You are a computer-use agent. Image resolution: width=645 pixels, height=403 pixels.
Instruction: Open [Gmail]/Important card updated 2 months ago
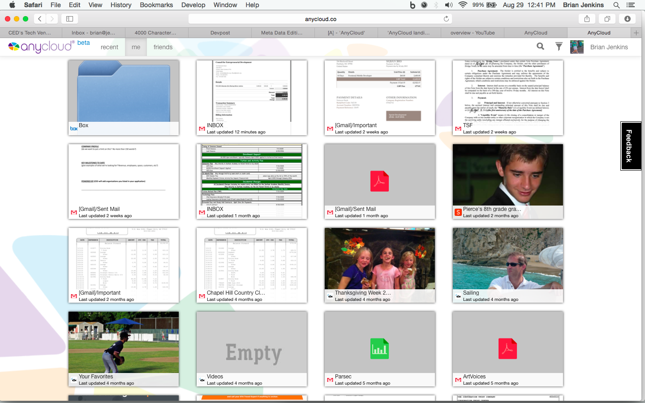click(x=124, y=265)
